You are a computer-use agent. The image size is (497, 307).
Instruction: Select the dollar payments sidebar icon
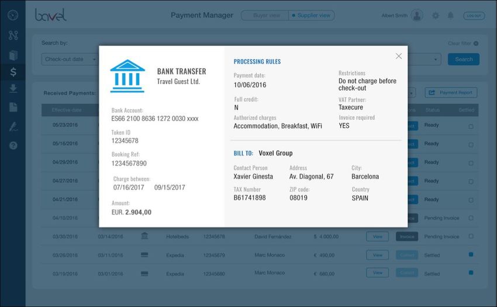[13, 72]
